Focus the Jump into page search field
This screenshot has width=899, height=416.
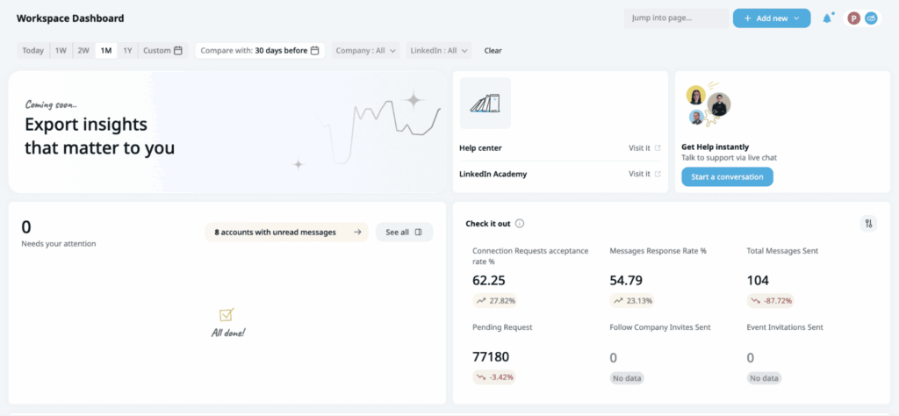pos(675,18)
